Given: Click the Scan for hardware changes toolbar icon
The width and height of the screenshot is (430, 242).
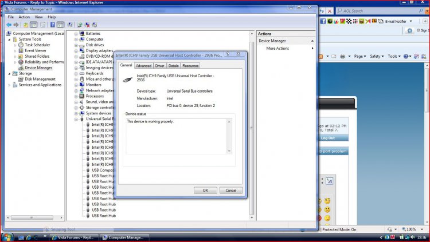Looking at the screenshot, I should click(70, 25).
